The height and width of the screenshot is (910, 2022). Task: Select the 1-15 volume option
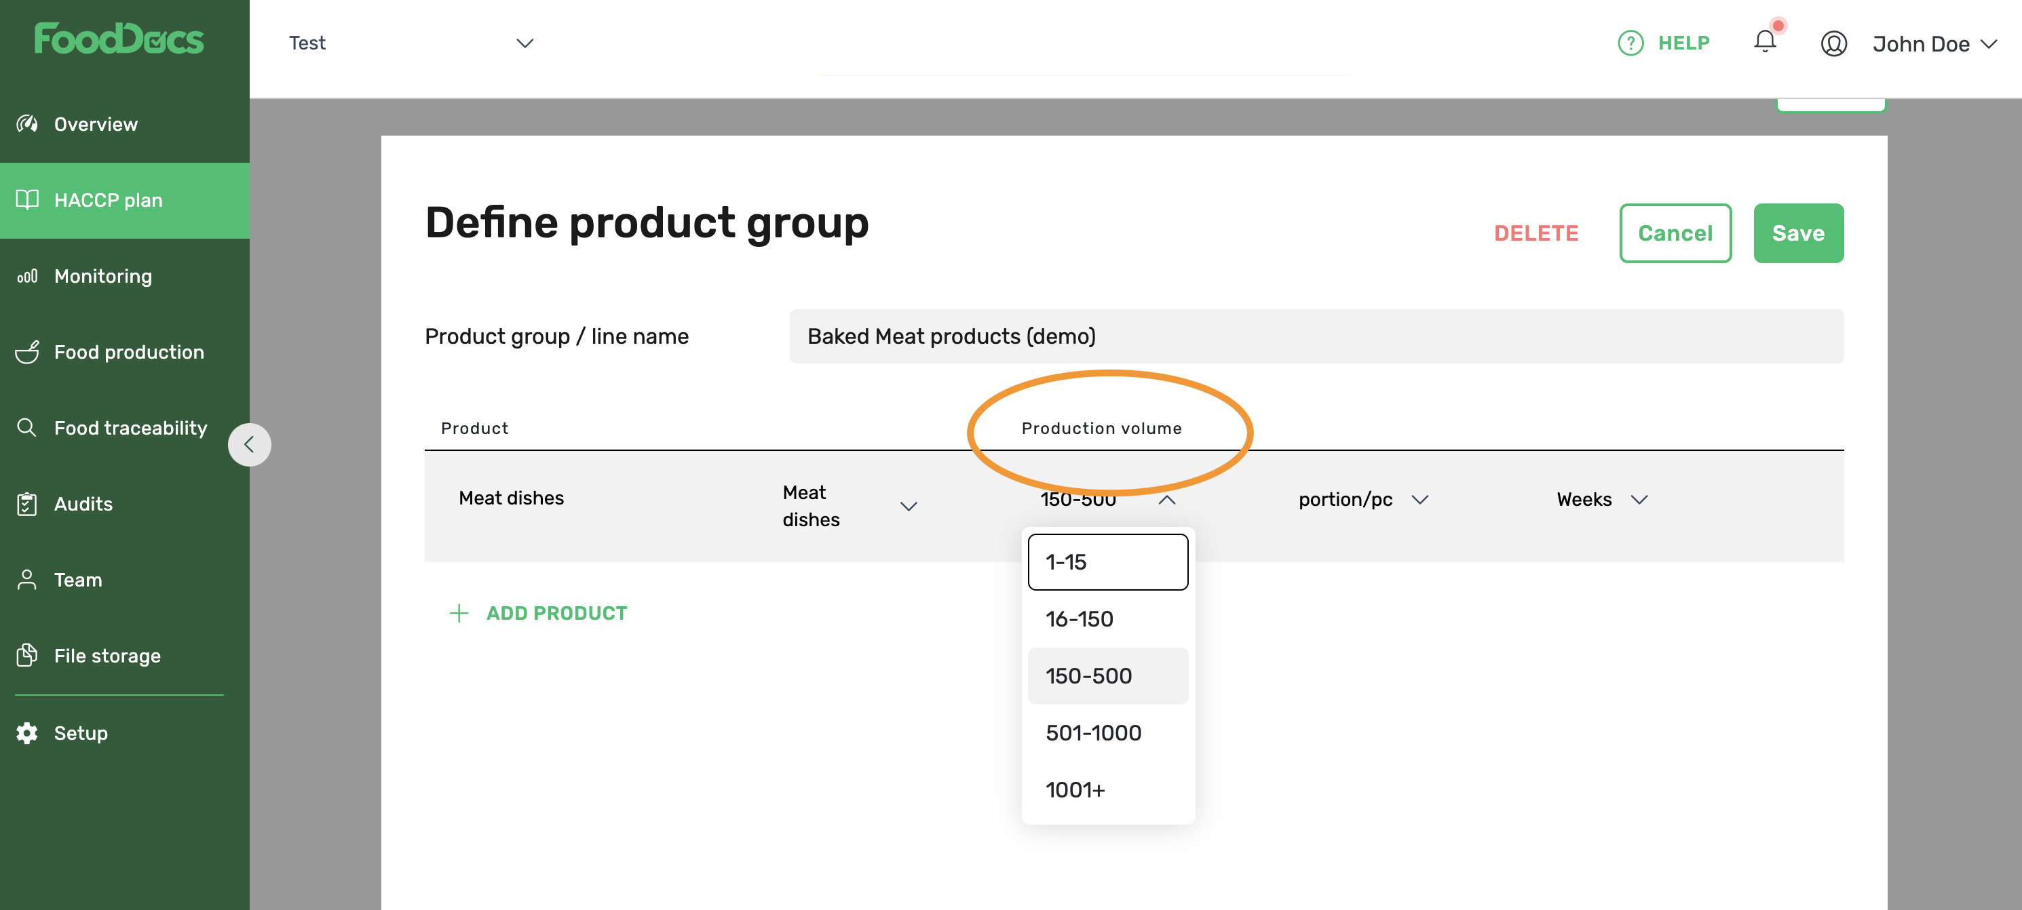pyautogui.click(x=1107, y=561)
